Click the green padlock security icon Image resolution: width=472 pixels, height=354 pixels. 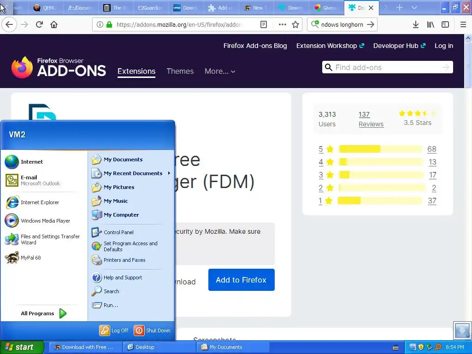click(109, 24)
